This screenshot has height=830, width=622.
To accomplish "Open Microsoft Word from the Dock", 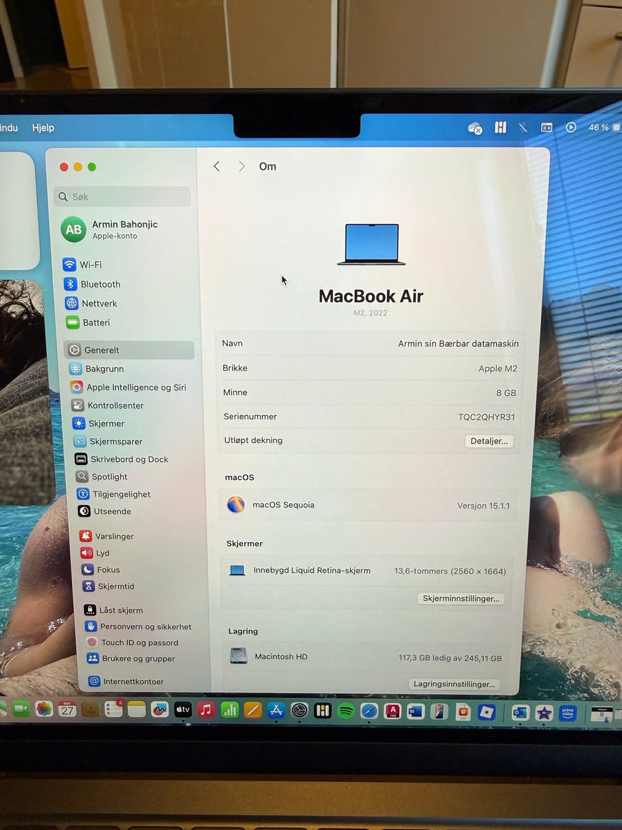I will click(x=415, y=711).
